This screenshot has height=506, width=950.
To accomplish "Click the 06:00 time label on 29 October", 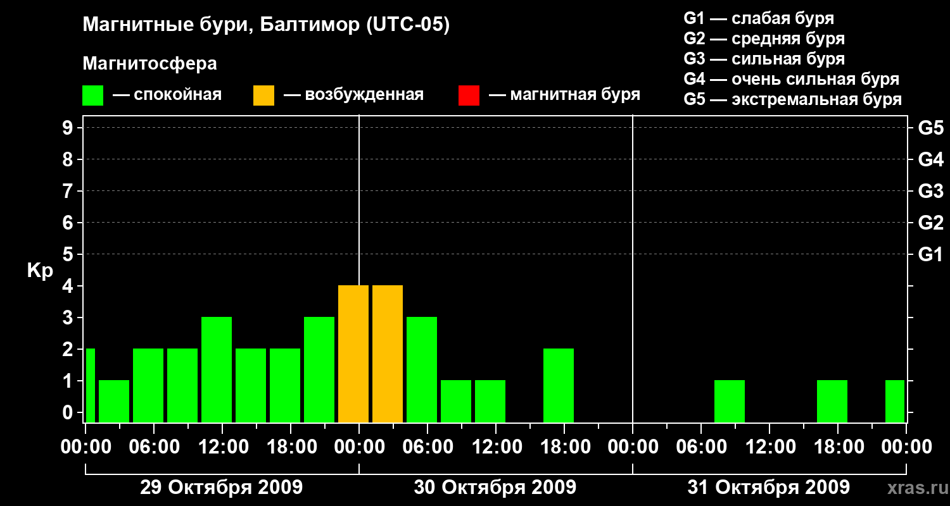I will click(x=153, y=447).
